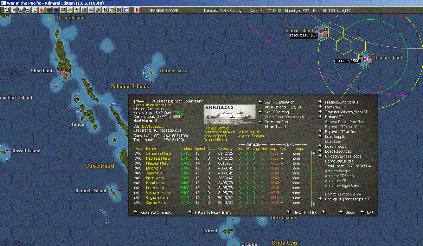Click the red plane on blue toolbar icon
This screenshot has width=423, height=246.
coord(56,11)
